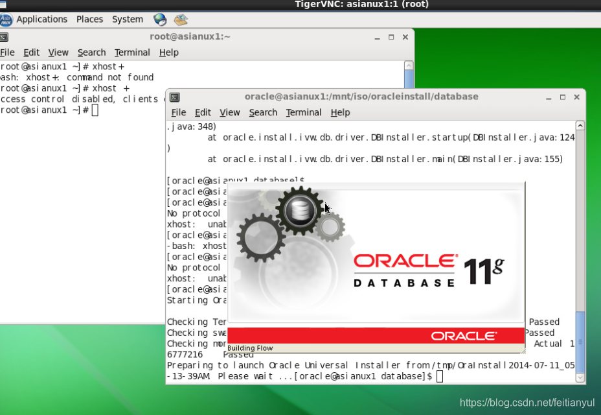Click the Oracle Database 11g splash logo
Viewport: 601px width, 415px height.
pyautogui.click(x=429, y=271)
